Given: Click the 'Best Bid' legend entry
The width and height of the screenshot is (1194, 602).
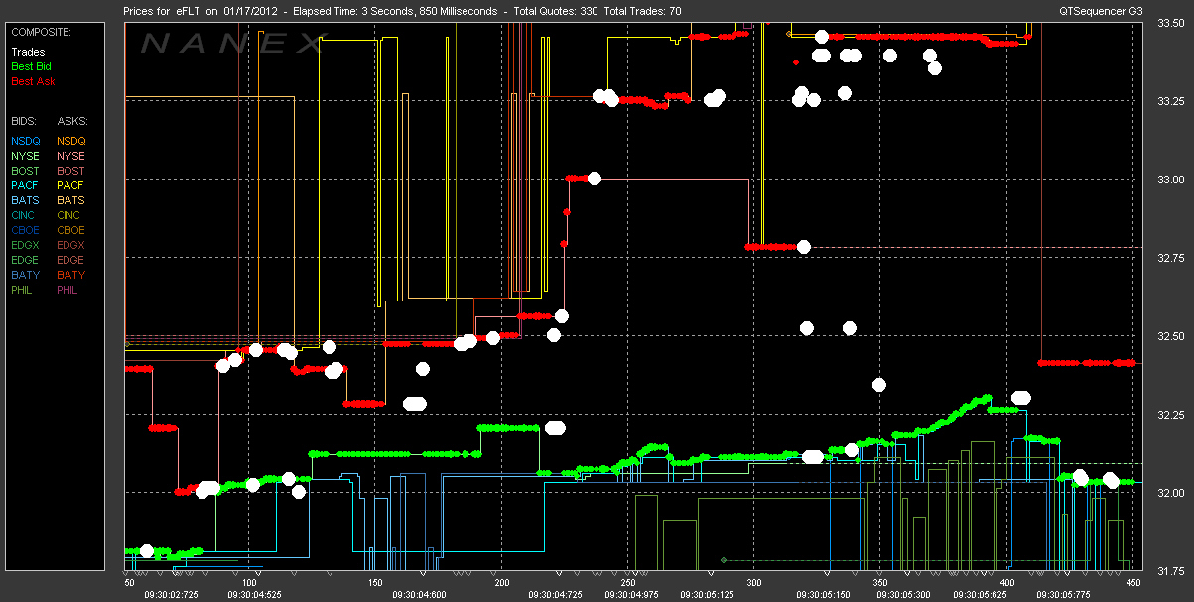Looking at the screenshot, I should [x=31, y=66].
